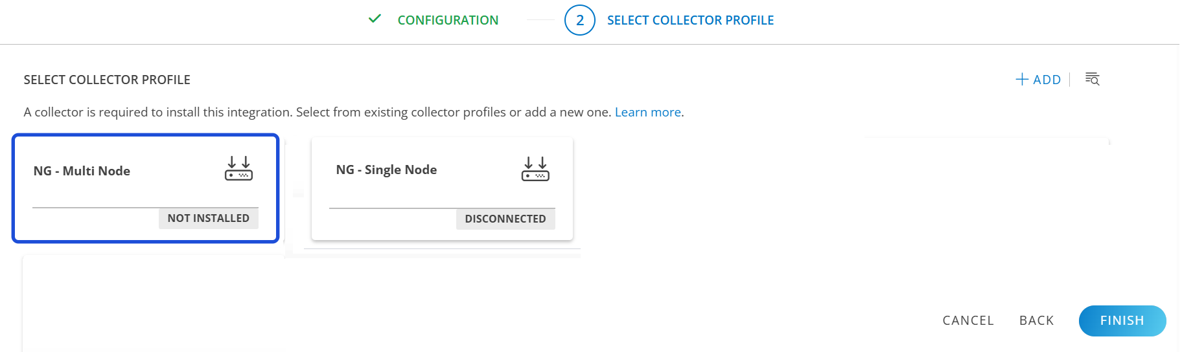This screenshot has width=1182, height=352.
Task: Go to the Configuration step label
Action: tap(448, 20)
